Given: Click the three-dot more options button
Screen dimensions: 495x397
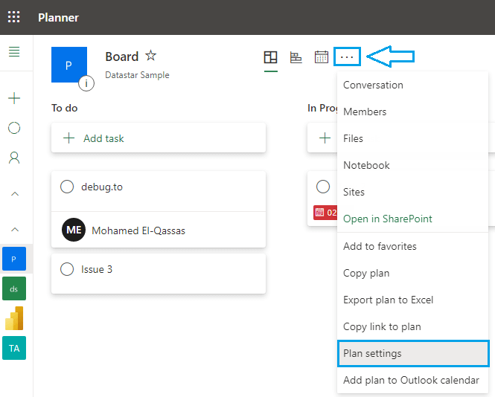Looking at the screenshot, I should pyautogui.click(x=347, y=57).
